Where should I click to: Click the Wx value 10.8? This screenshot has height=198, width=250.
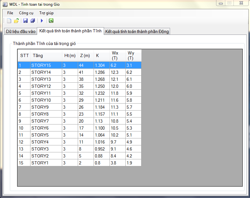(x=117, y=121)
